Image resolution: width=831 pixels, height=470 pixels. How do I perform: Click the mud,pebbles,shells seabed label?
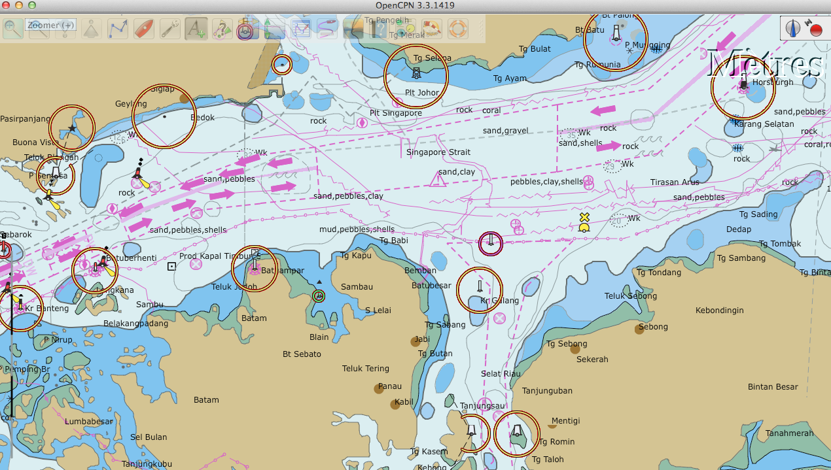tap(357, 229)
